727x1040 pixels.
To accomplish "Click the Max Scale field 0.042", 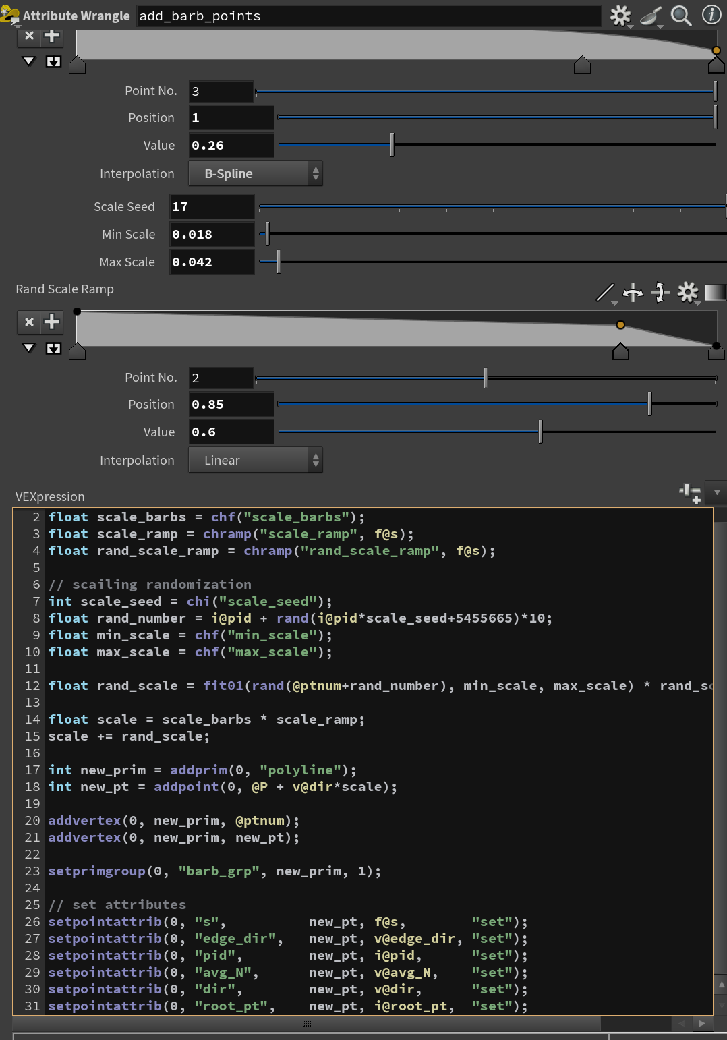I will pos(212,262).
